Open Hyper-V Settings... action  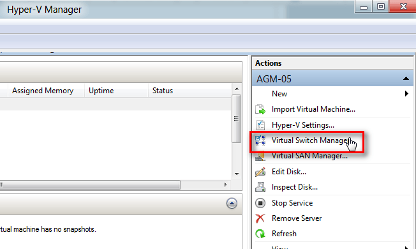tap(303, 124)
